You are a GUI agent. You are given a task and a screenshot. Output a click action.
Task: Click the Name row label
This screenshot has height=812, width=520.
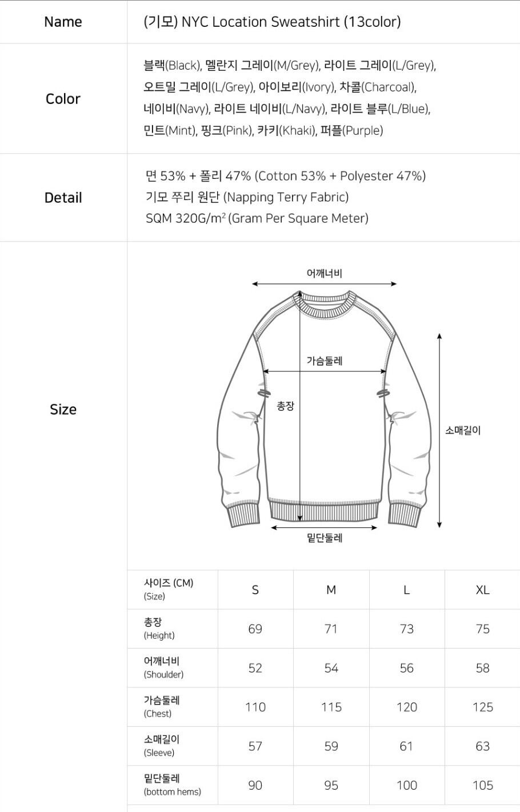tap(63, 22)
